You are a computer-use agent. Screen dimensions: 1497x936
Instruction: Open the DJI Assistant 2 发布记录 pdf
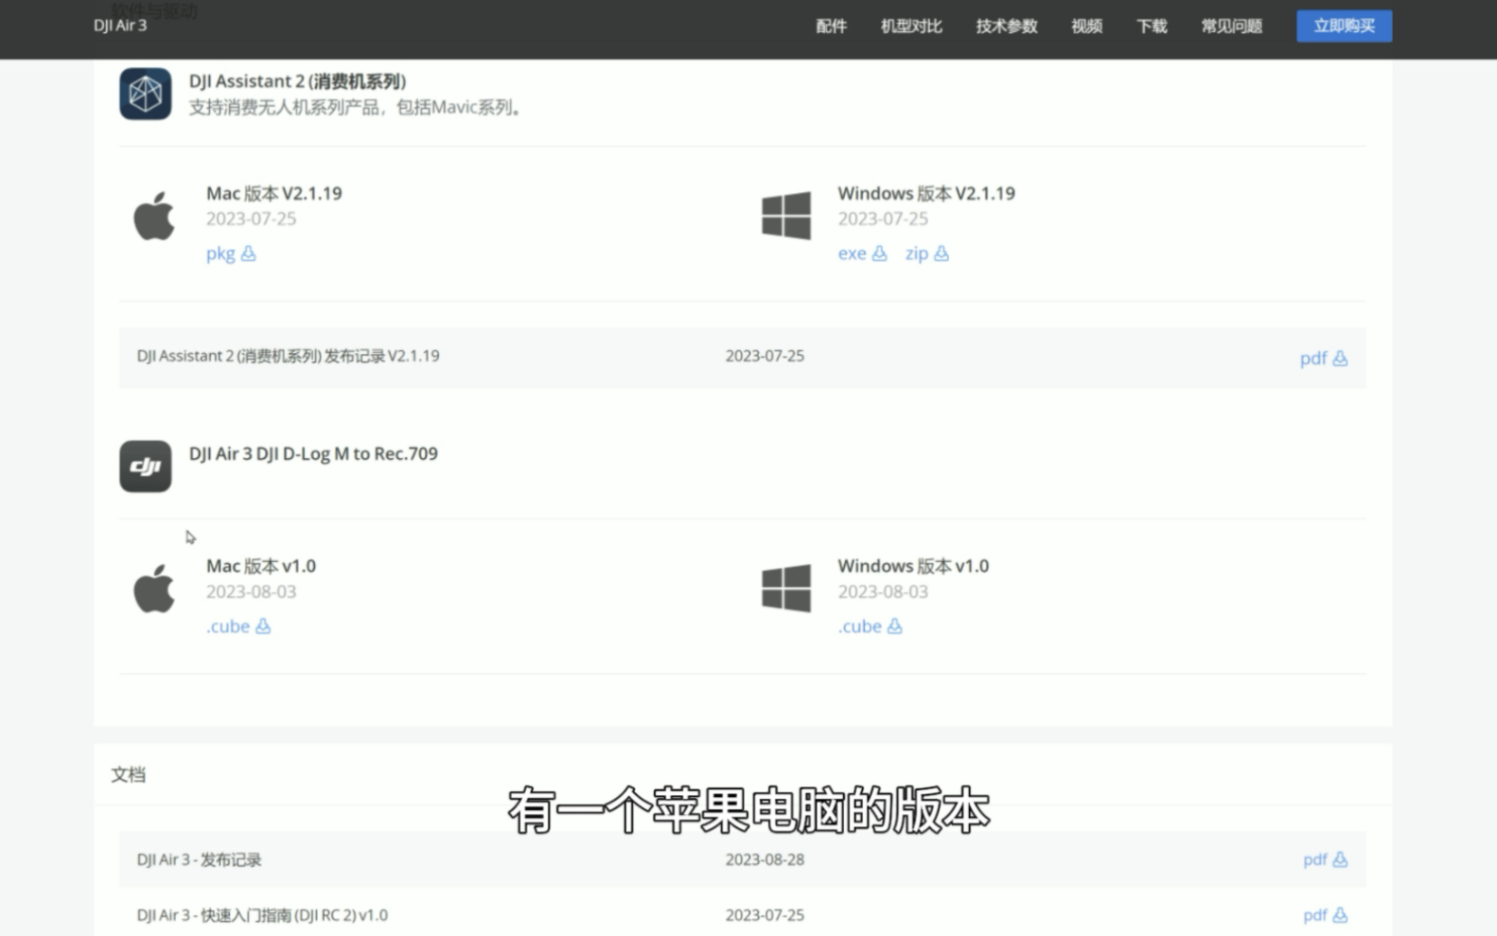pos(1323,358)
